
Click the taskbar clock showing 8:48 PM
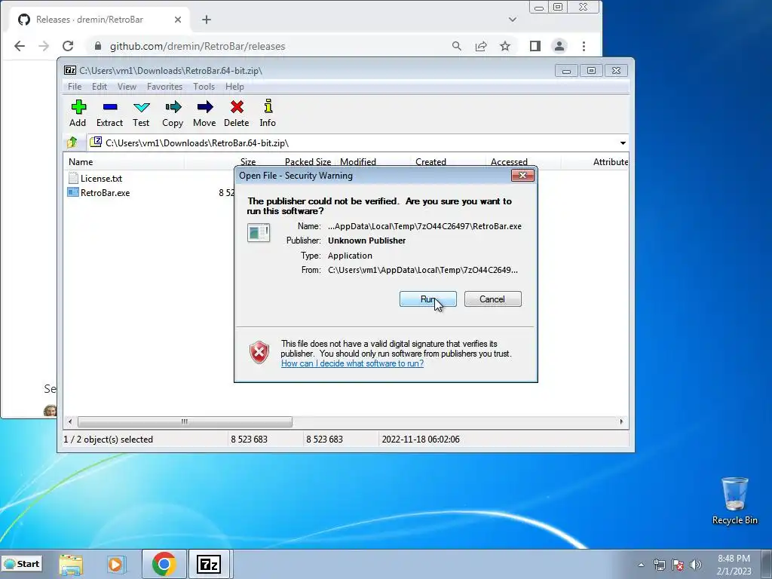(734, 565)
